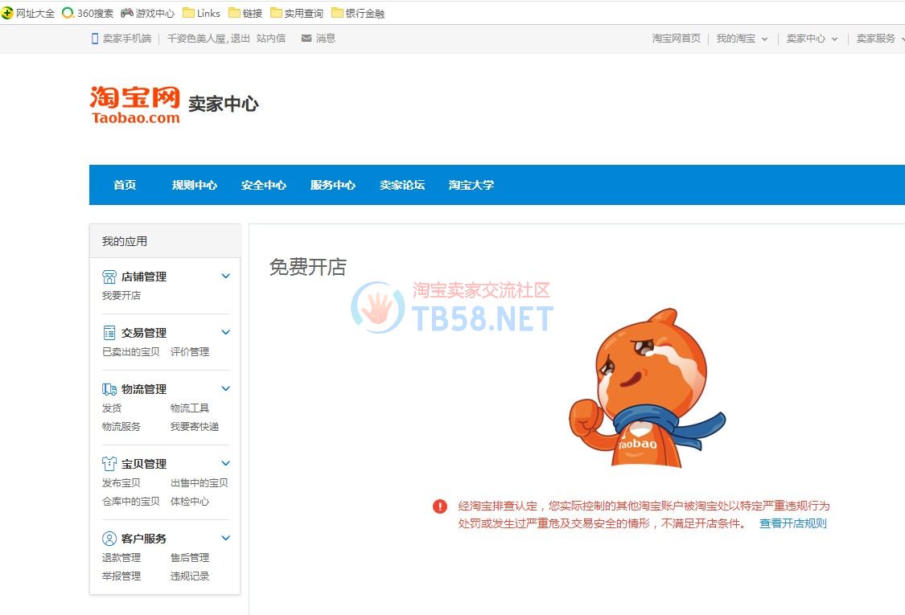Click 我要寄快递 in sidebar
This screenshot has height=615, width=905.
pos(195,426)
